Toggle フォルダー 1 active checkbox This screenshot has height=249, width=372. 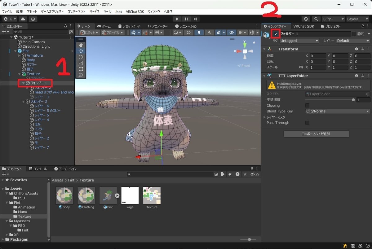(x=276, y=34)
